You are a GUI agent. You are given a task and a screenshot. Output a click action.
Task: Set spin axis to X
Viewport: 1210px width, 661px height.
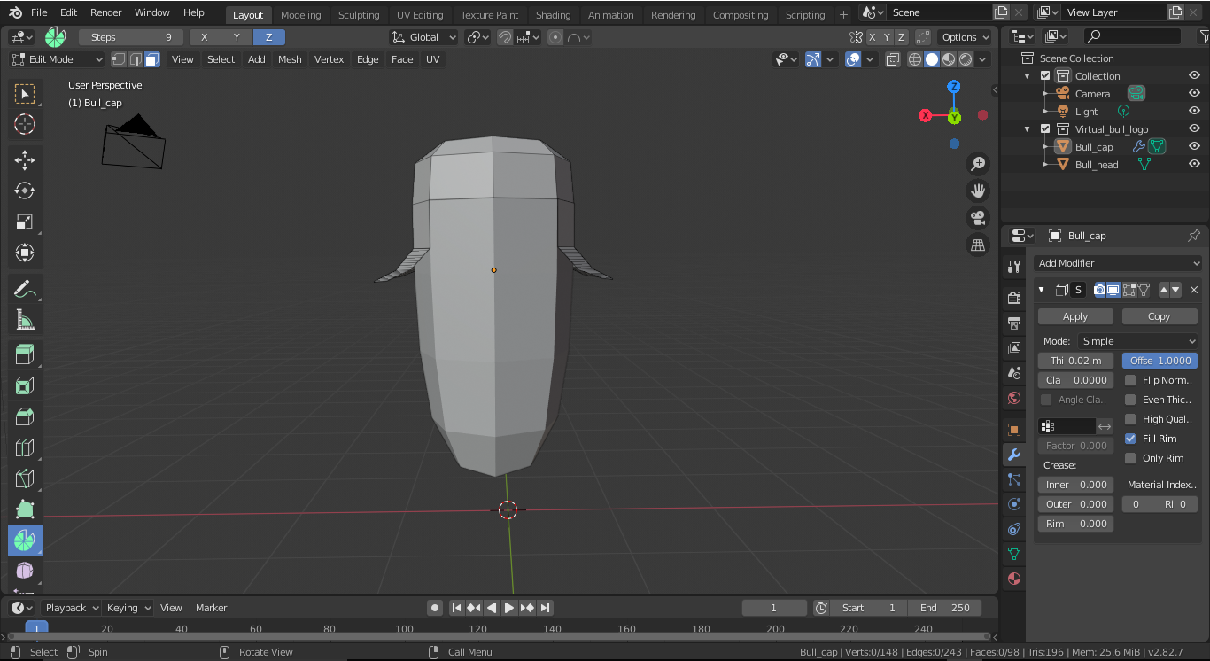tap(205, 37)
